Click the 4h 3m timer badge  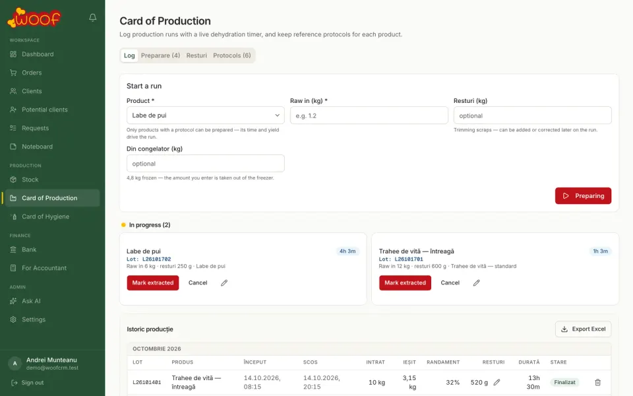[347, 251]
